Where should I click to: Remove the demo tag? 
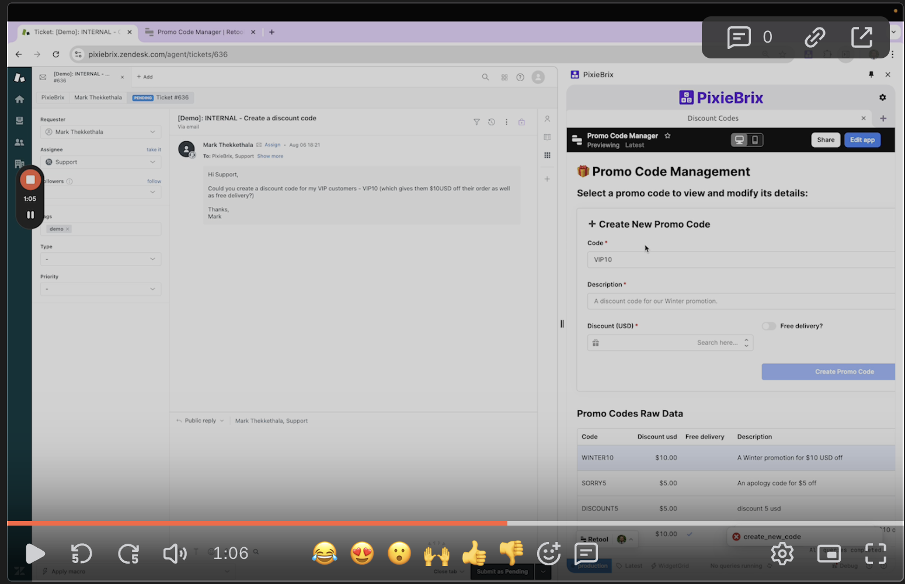coord(68,229)
